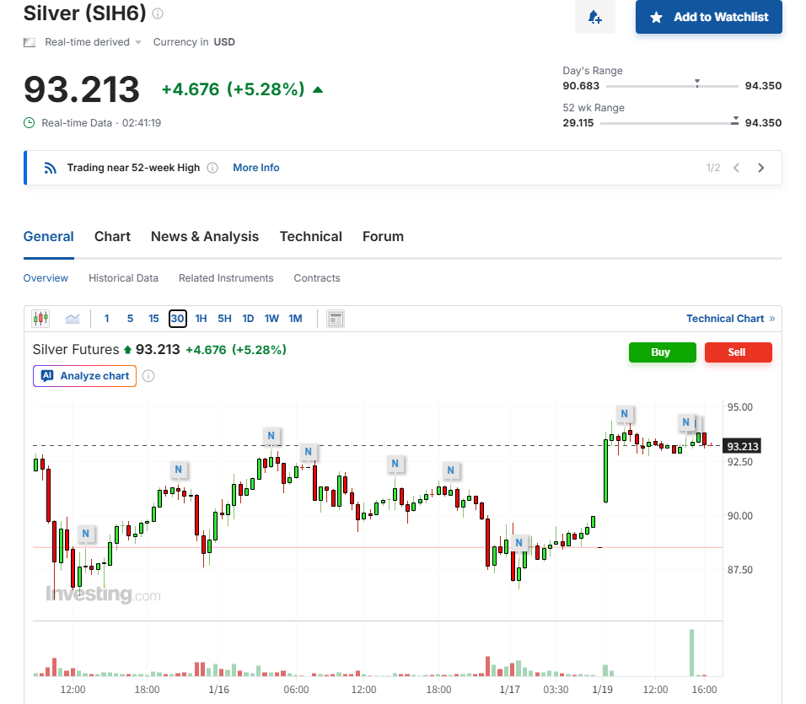Click the green Buy button

pyautogui.click(x=662, y=352)
